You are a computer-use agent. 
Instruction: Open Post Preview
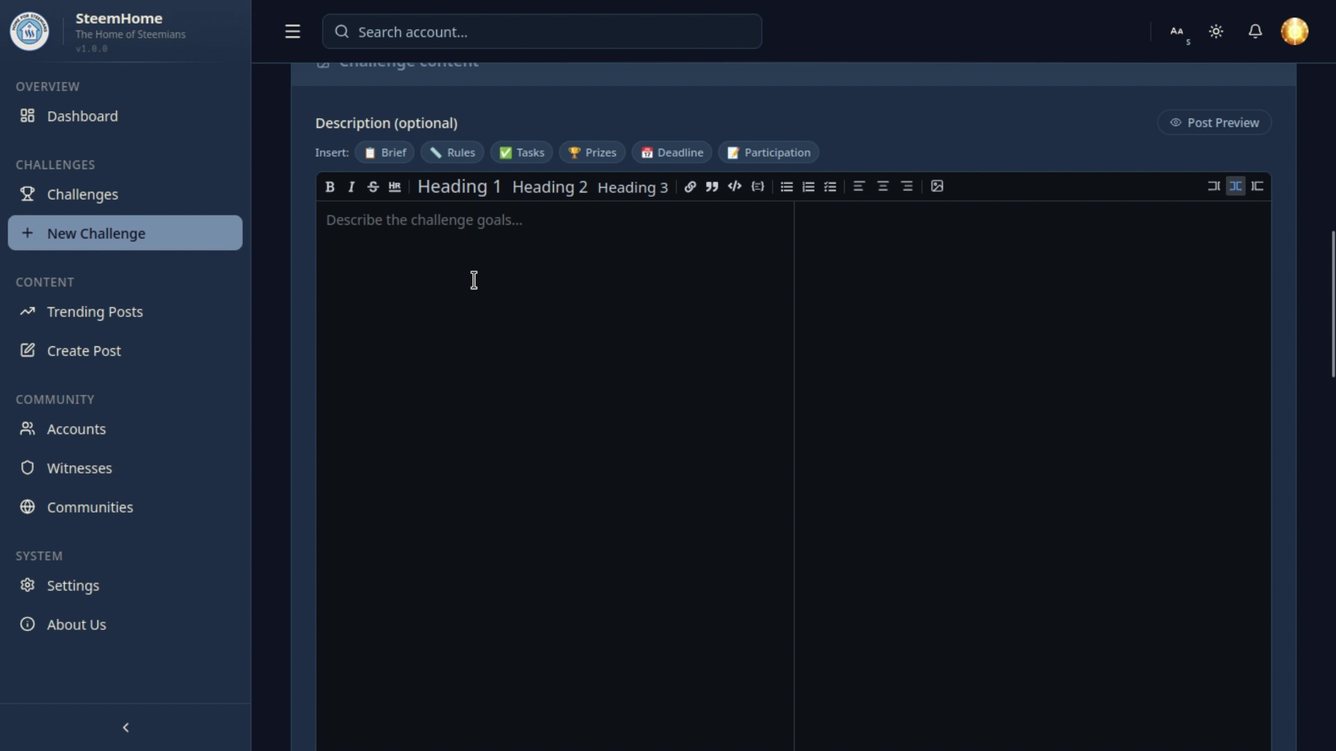tap(1214, 122)
